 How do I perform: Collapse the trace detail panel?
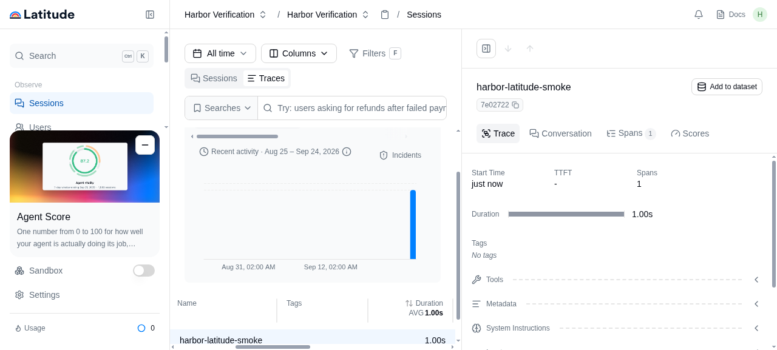tap(486, 49)
